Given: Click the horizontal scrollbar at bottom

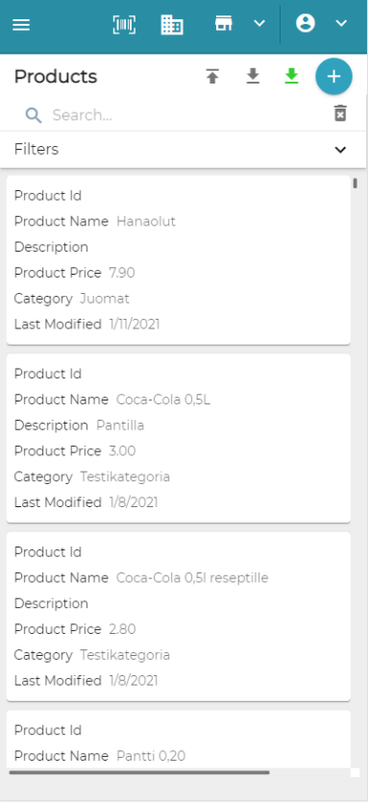Looking at the screenshot, I should [x=139, y=772].
